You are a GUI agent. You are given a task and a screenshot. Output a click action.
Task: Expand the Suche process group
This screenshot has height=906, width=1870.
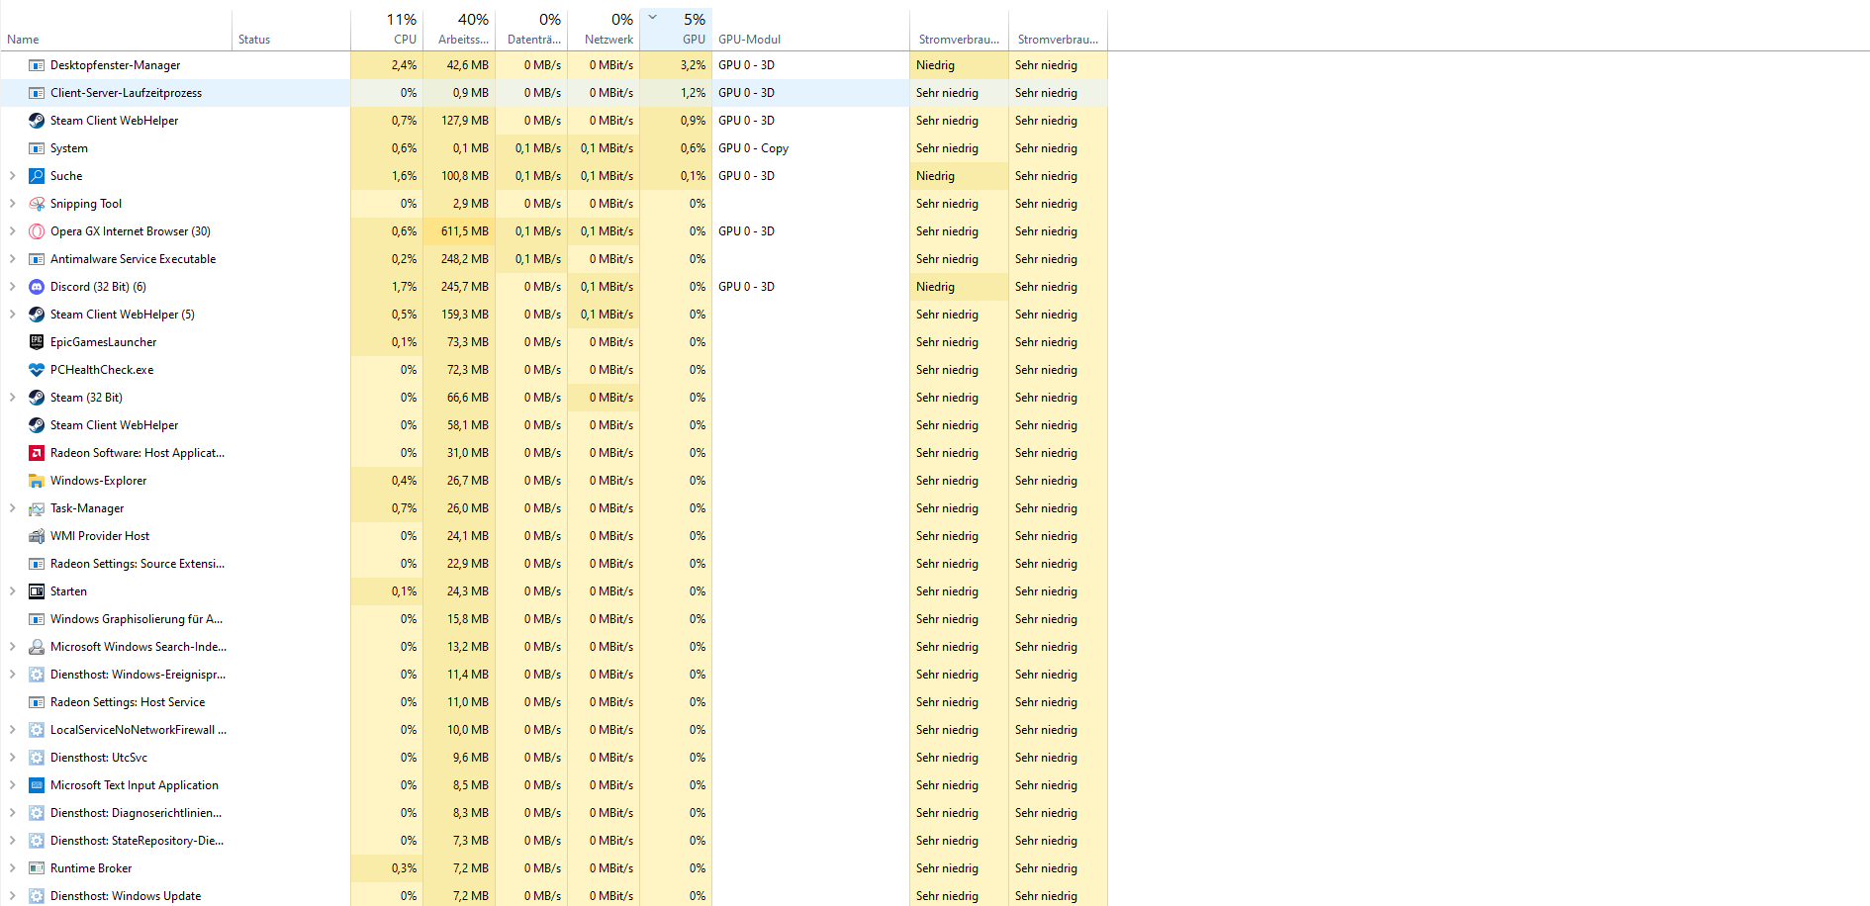tap(12, 176)
